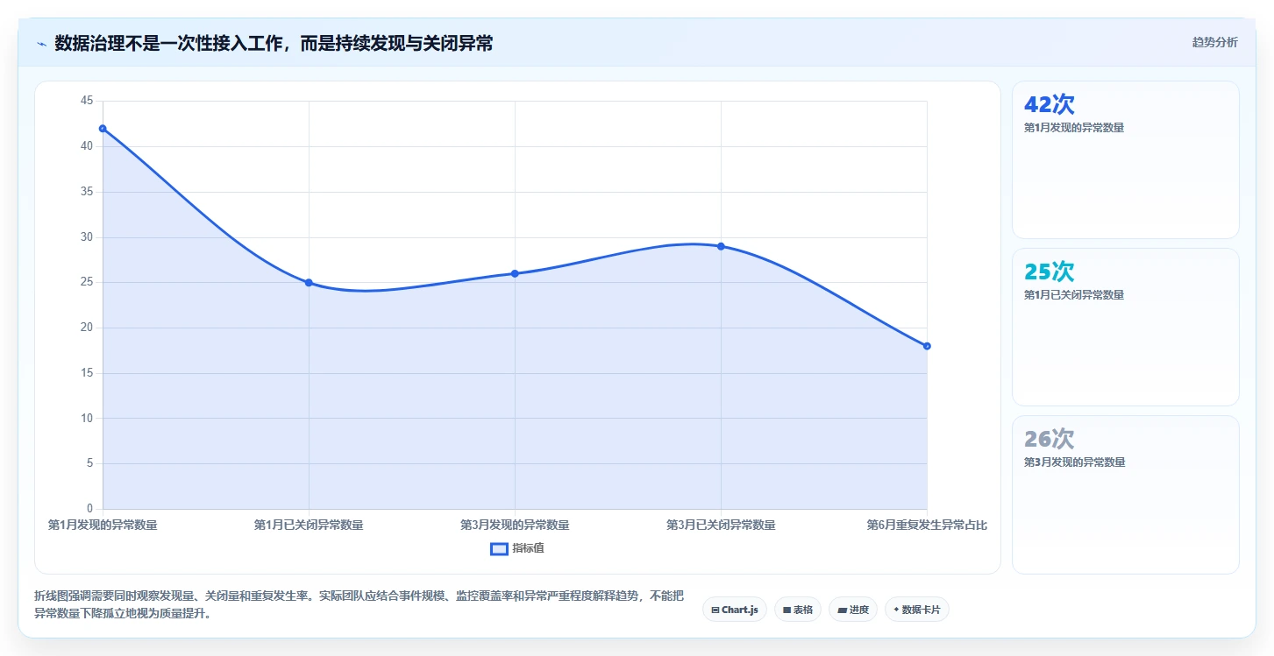Screen dimensions: 1274x656
Task: Click card caption 第1月已关闭异常数量 under 25次
Action: point(1074,295)
